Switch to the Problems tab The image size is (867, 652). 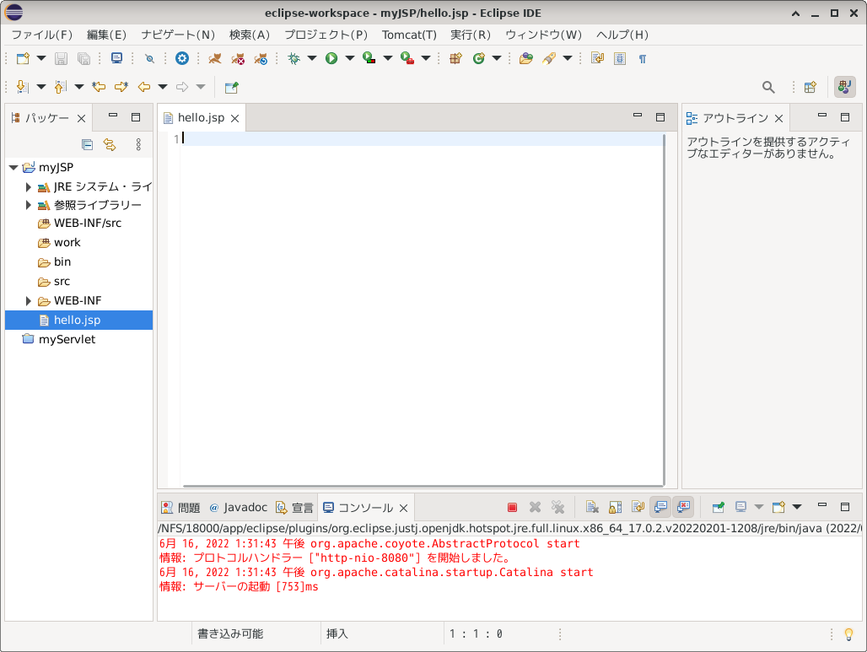180,508
